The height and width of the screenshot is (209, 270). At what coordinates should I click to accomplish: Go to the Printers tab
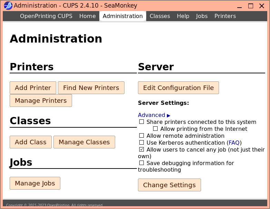225,16
